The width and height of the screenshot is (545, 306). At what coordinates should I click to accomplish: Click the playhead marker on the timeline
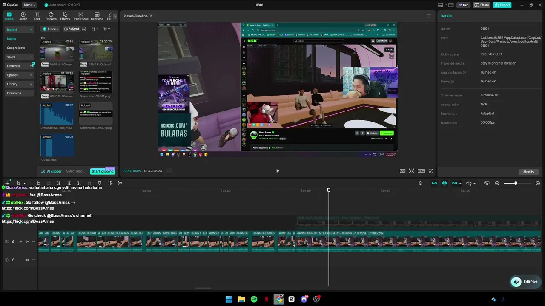[x=329, y=190]
